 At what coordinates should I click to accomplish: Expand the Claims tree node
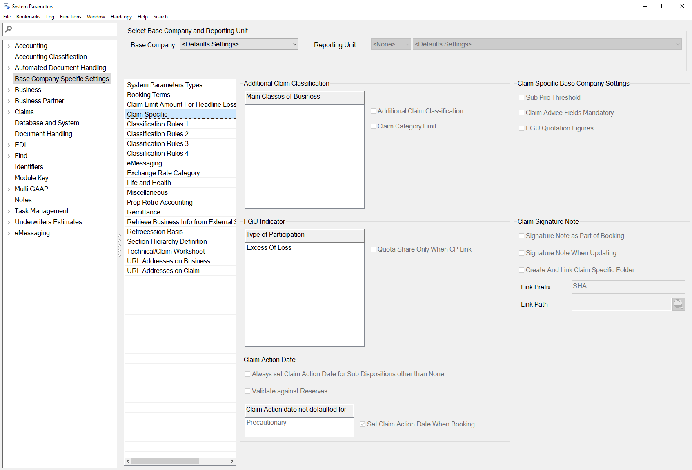pyautogui.click(x=9, y=112)
